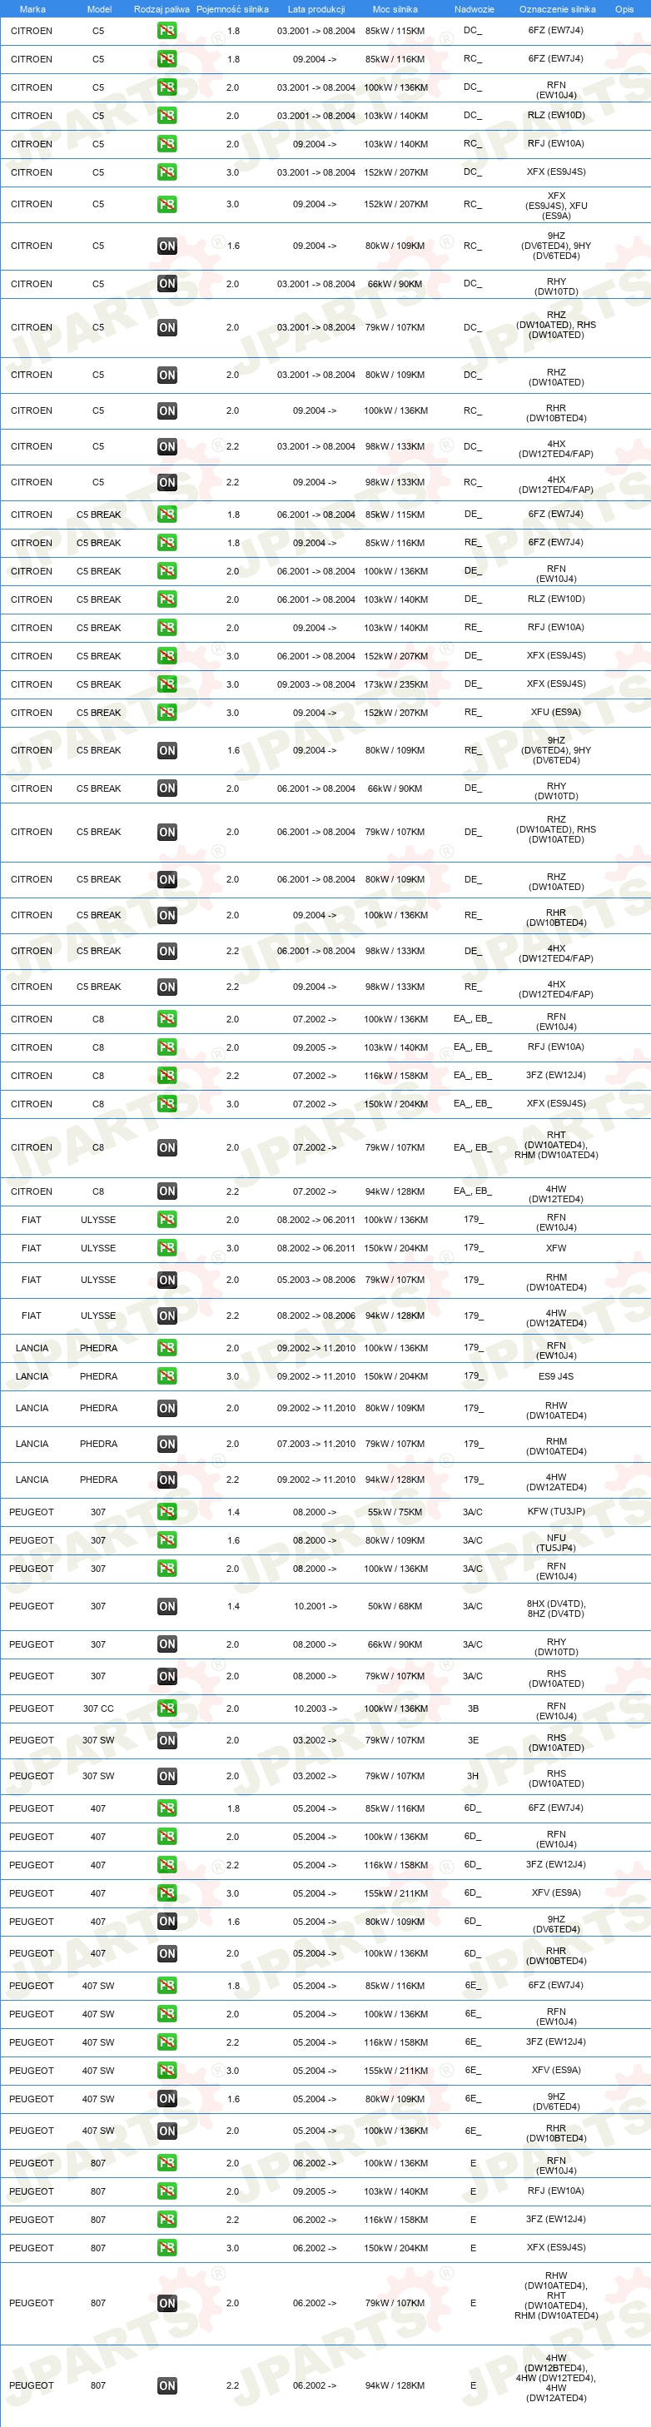The image size is (651, 2427).
Task: Click diesel ON icon in Peugeot 307 SW 3E row
Action: 166,1740
